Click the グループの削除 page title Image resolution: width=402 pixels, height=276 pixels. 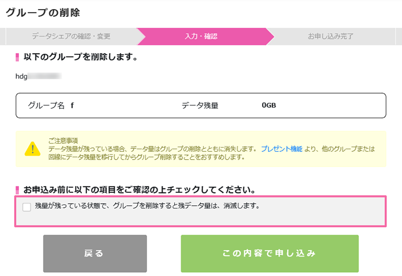pos(43,13)
